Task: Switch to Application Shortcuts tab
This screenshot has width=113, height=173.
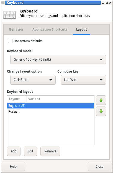Action: point(50,29)
